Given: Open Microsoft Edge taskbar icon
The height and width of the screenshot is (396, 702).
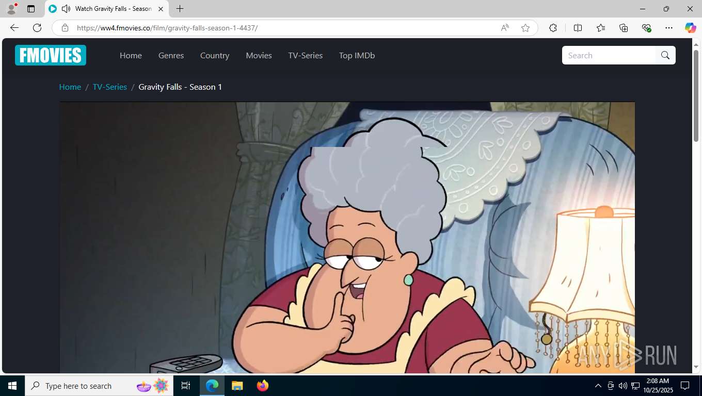Looking at the screenshot, I should [212, 386].
